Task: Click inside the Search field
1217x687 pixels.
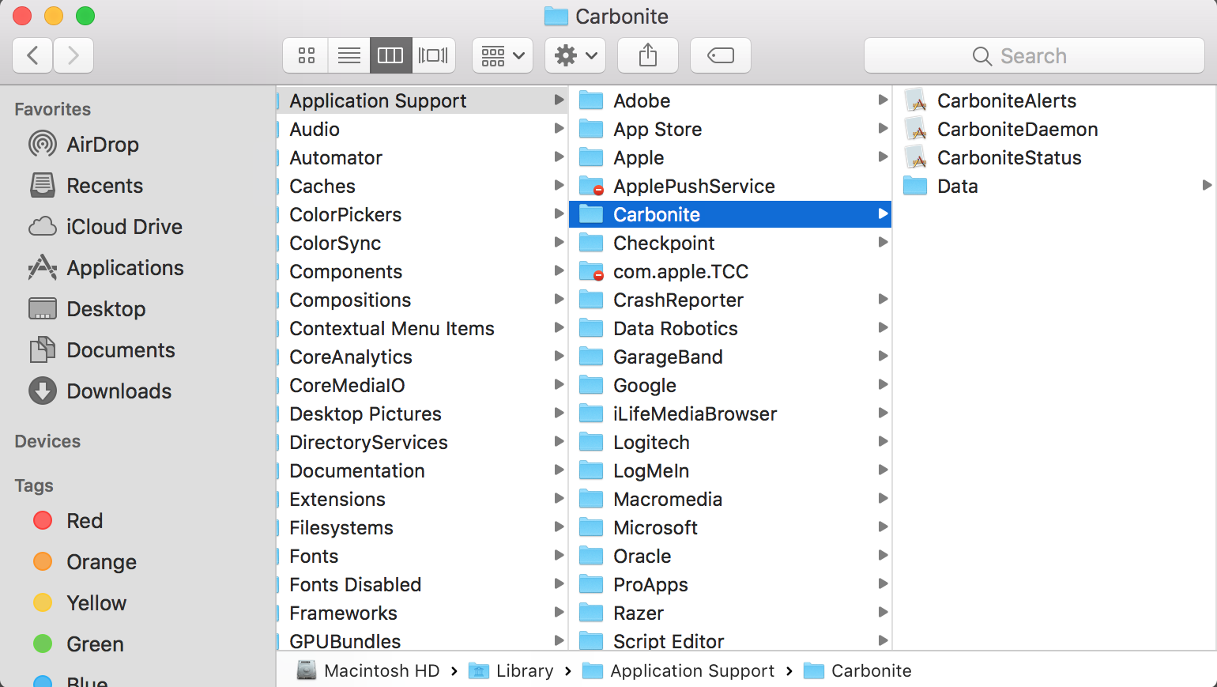Action: (1035, 55)
